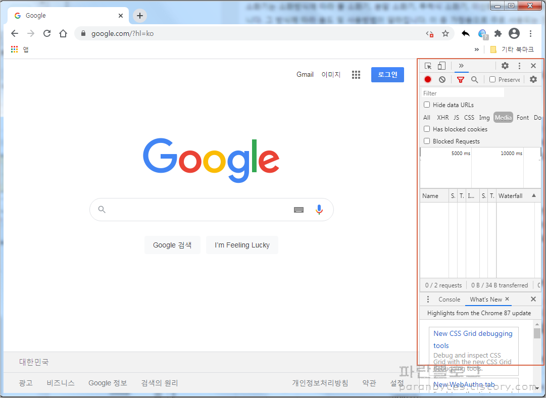Click the 로그인 button

(x=387, y=75)
